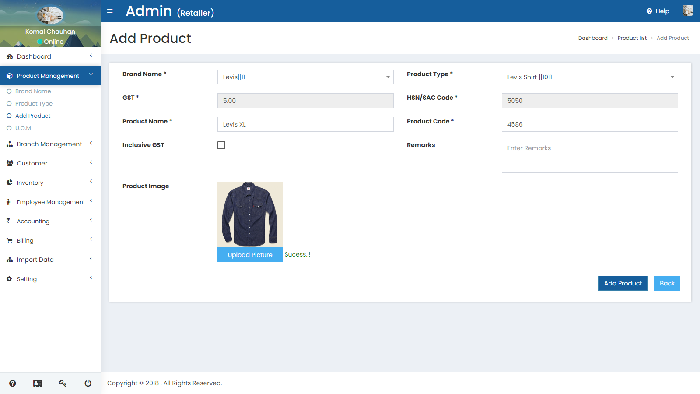Click the Employee Management person icon

8,202
